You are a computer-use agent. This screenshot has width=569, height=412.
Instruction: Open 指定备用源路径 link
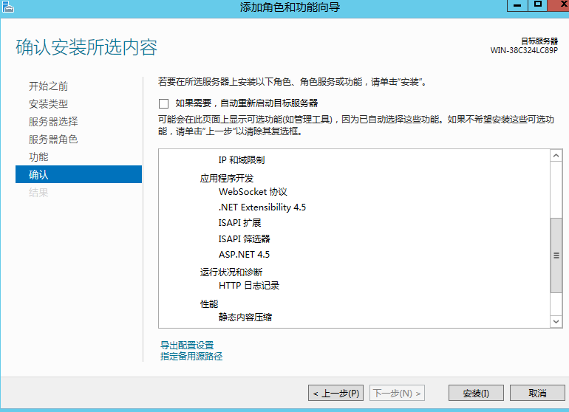point(191,357)
